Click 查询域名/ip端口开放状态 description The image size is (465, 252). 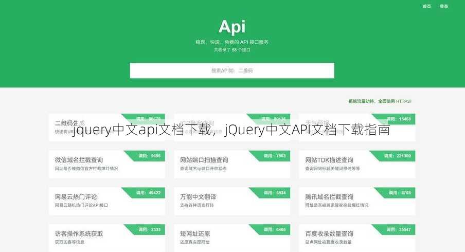point(203,168)
